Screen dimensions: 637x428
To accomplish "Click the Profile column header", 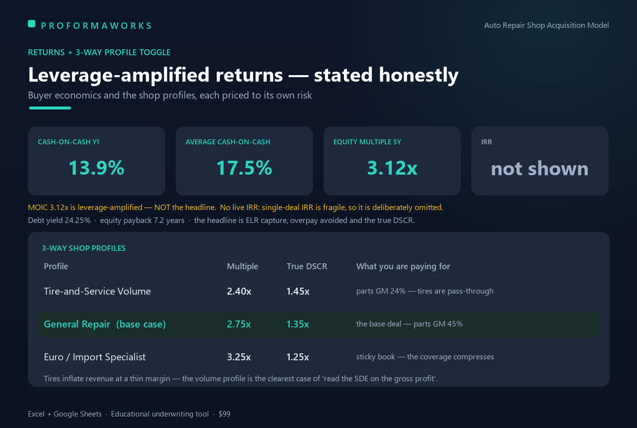I will click(56, 266).
